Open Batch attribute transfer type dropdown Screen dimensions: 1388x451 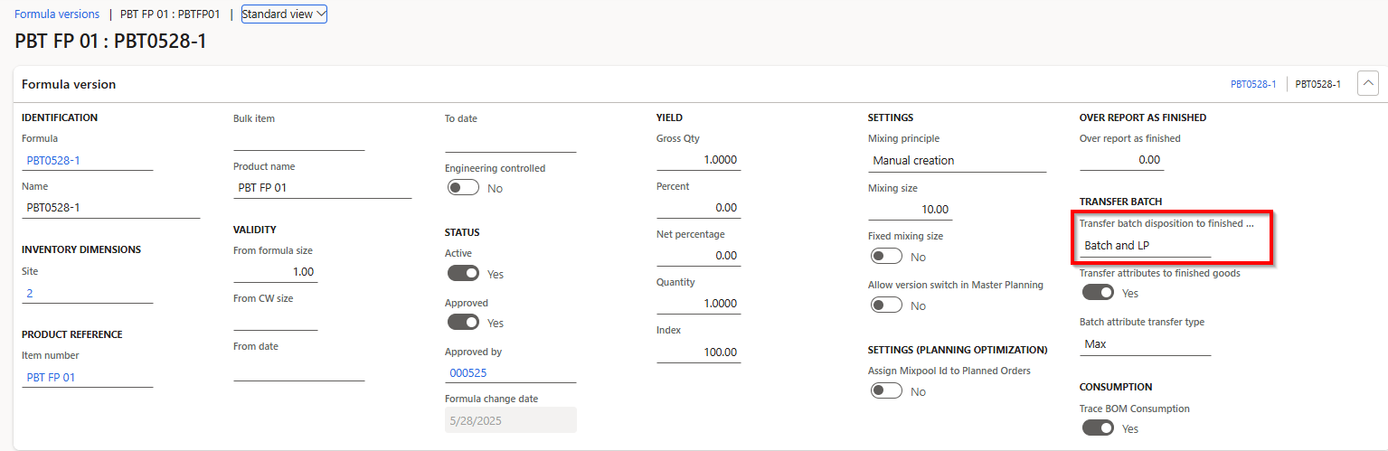1145,344
